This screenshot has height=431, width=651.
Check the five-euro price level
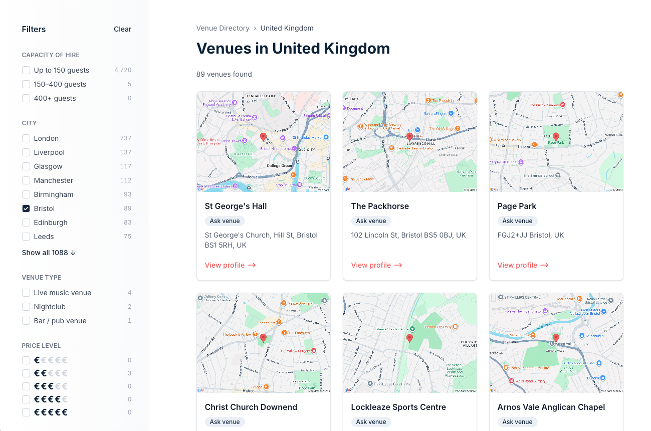[26, 412]
